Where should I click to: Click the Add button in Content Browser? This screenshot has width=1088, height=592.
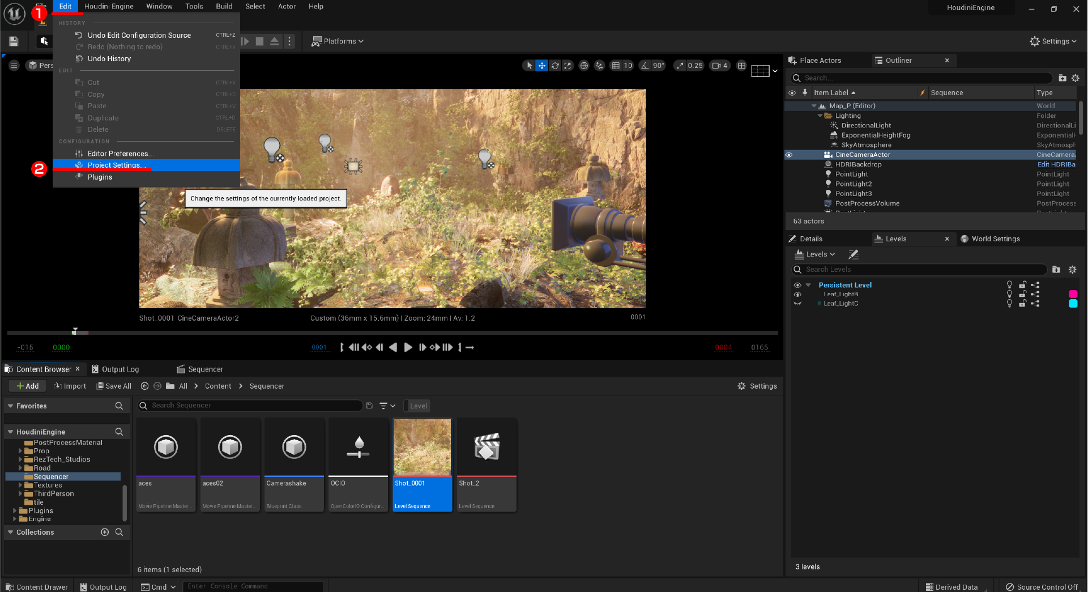click(27, 386)
